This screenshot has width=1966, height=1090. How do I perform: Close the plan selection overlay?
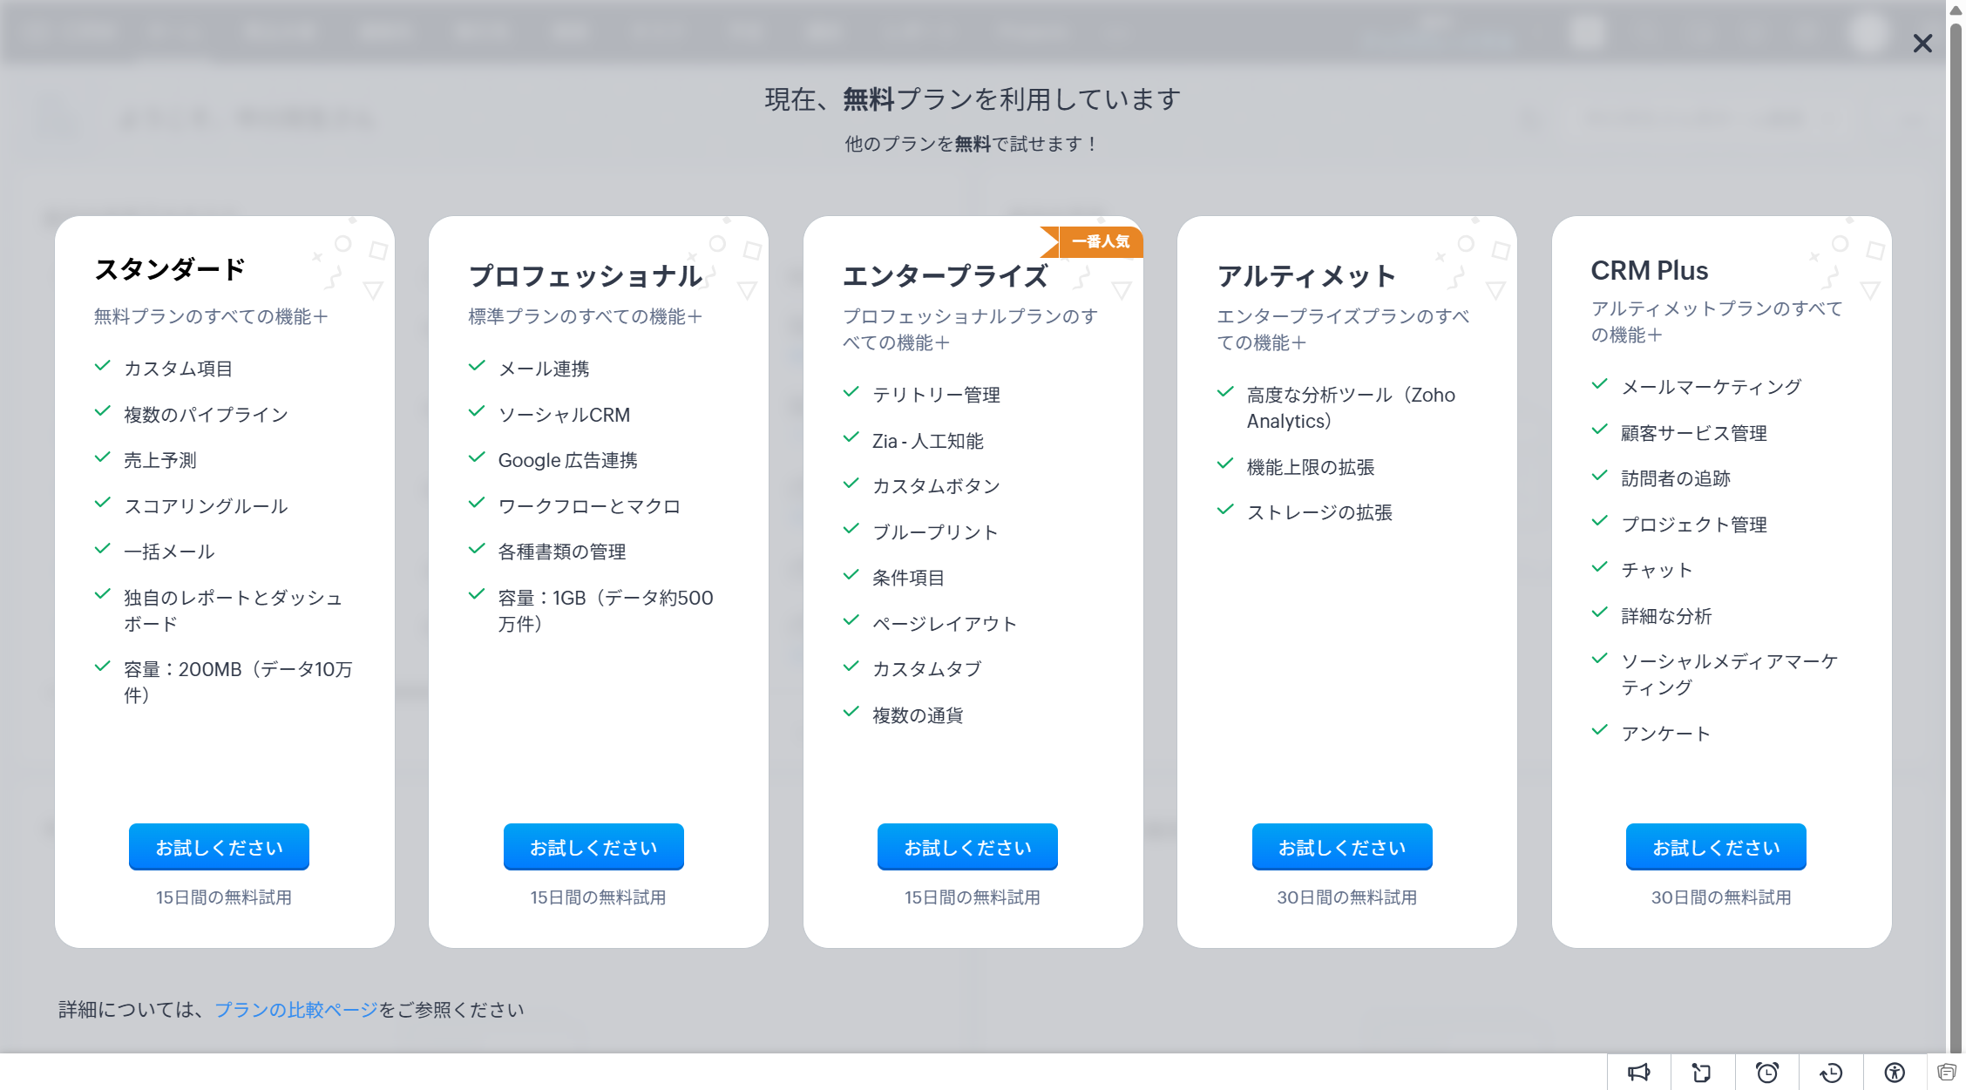tap(1922, 44)
